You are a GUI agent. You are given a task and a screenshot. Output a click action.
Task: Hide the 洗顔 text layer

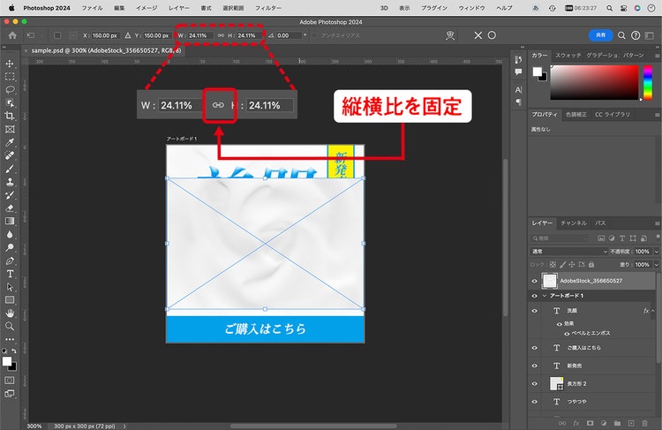coord(535,311)
